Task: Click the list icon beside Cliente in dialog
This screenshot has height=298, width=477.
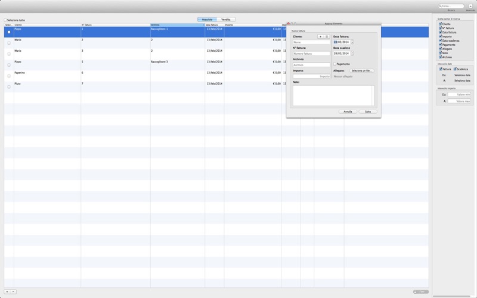Action: pos(327,36)
